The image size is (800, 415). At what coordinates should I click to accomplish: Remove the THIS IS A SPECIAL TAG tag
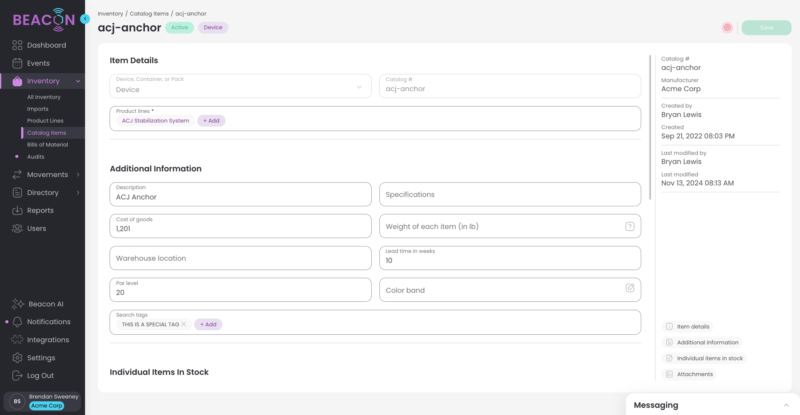coord(184,324)
